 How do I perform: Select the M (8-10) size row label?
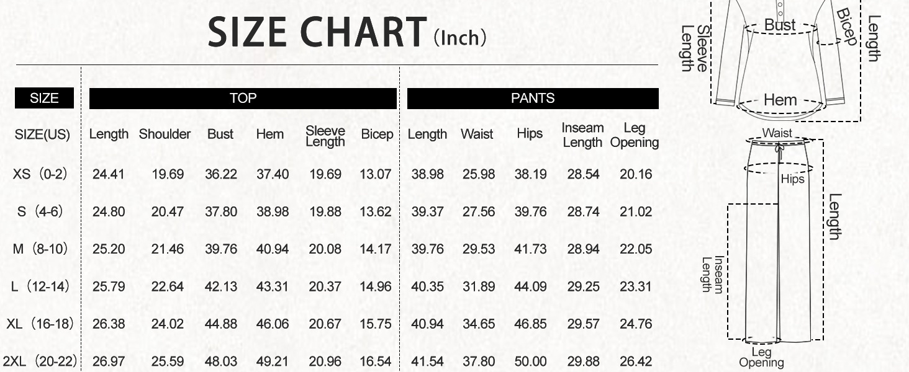coord(40,249)
